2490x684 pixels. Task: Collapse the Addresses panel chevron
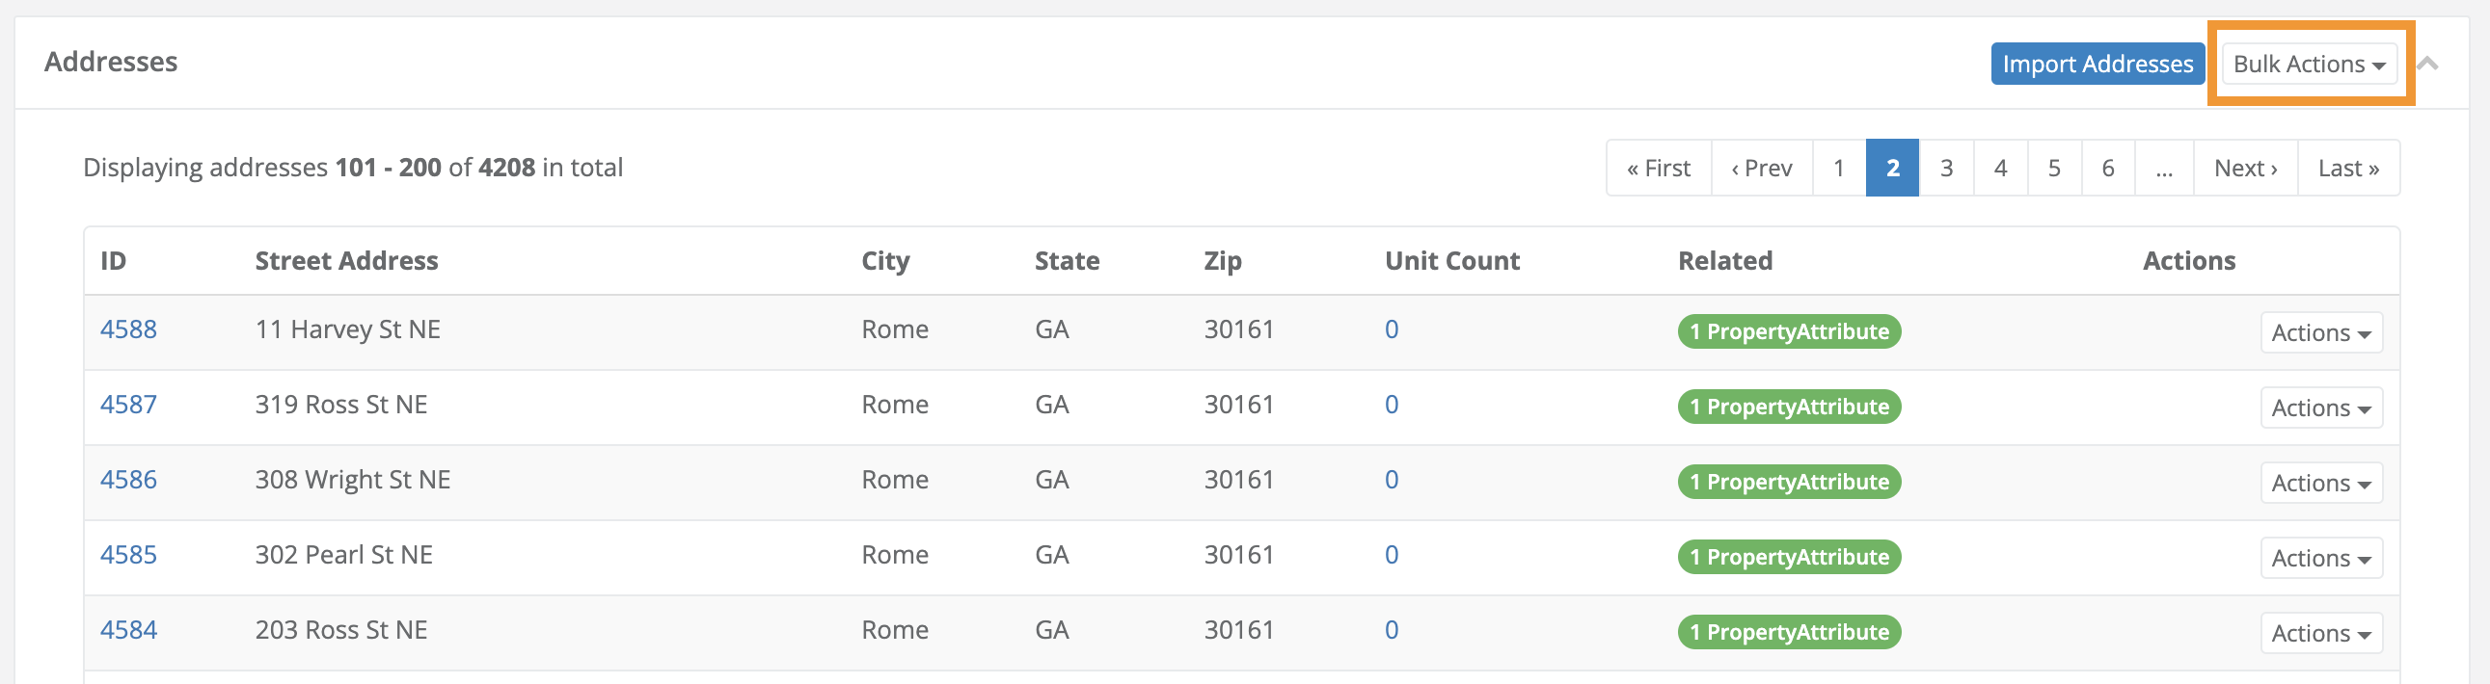pyautogui.click(x=2427, y=64)
